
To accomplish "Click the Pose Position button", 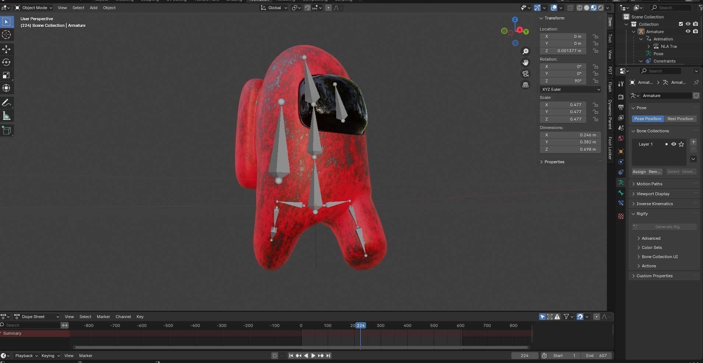I will tap(648, 119).
